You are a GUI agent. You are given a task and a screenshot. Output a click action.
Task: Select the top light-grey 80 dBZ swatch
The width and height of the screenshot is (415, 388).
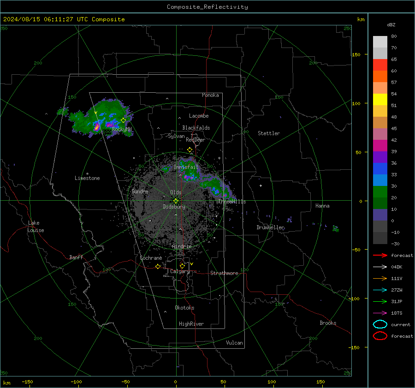coord(380,42)
